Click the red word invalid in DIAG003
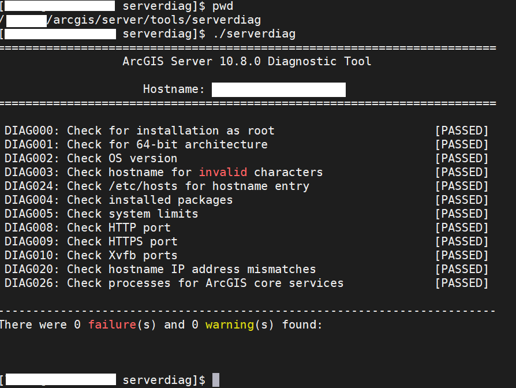 coord(223,172)
